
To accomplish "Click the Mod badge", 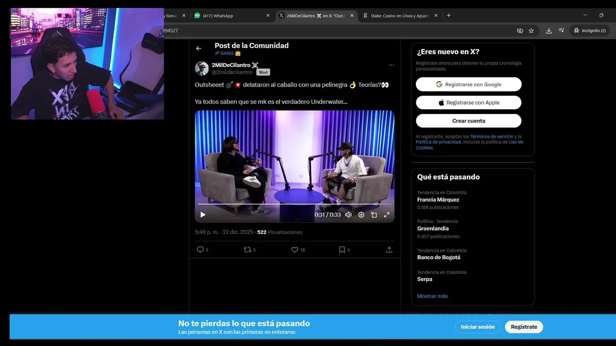I will click(263, 72).
